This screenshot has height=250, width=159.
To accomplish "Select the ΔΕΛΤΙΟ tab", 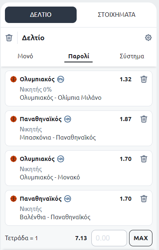I will (x=41, y=15).
